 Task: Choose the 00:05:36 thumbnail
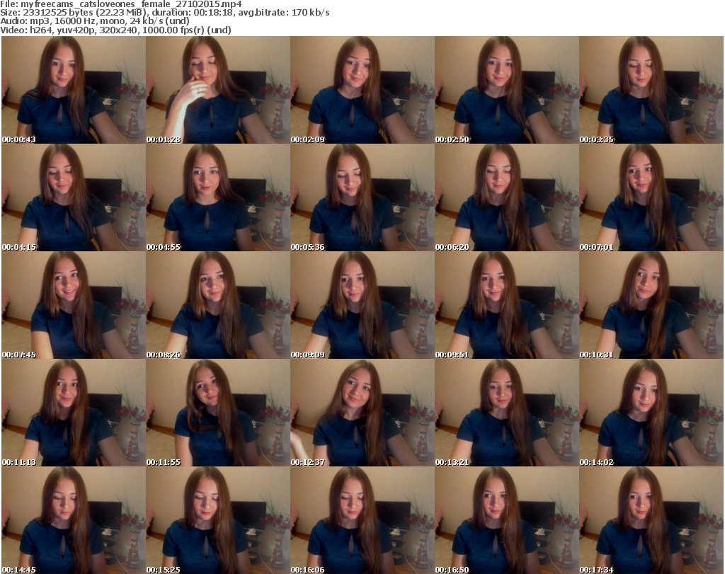click(362, 197)
